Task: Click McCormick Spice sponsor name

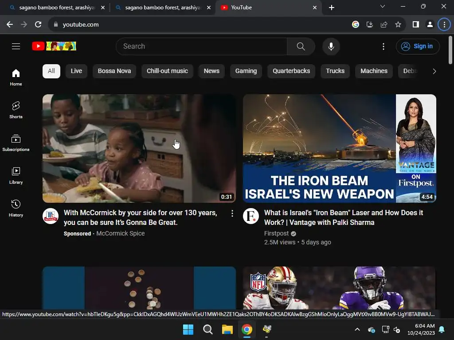Action: pos(121,233)
